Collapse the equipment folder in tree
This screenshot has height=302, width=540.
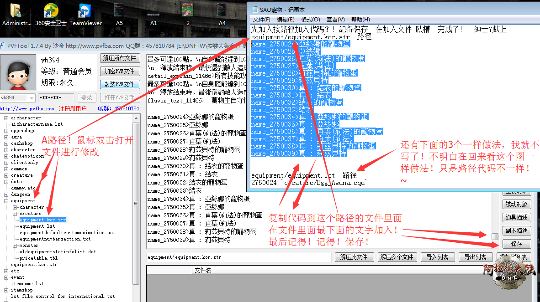7,201
